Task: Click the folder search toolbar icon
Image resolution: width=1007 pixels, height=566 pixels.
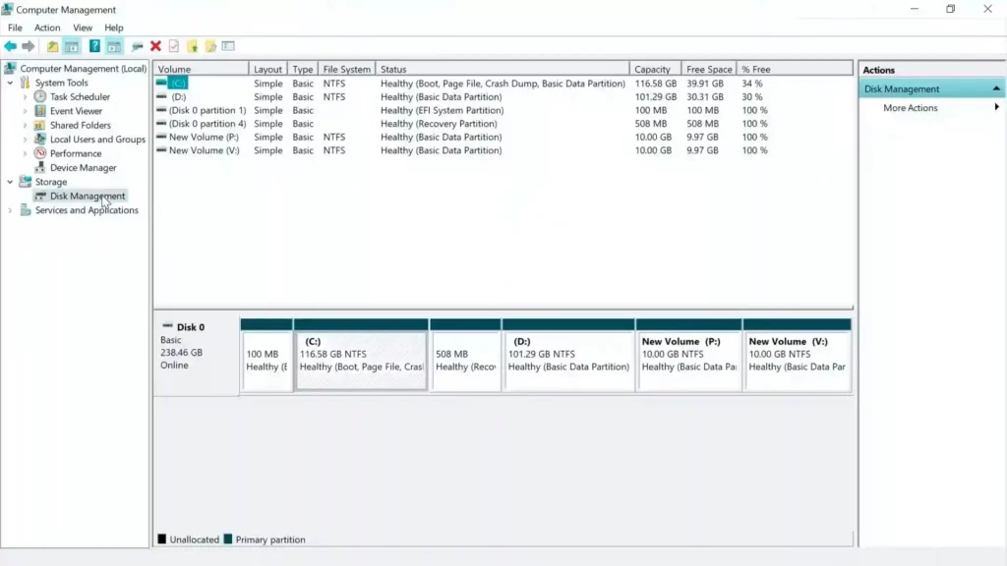Action: point(210,46)
